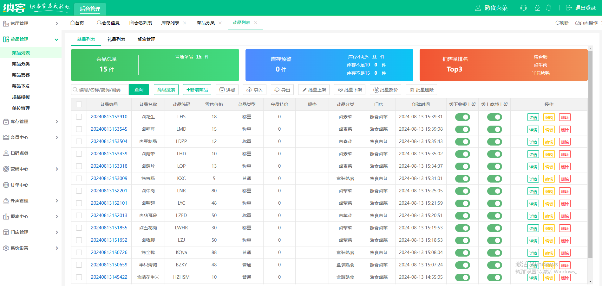The image size is (602, 286).
Task: Expand 系统设置 chevron
Action: pos(57,248)
